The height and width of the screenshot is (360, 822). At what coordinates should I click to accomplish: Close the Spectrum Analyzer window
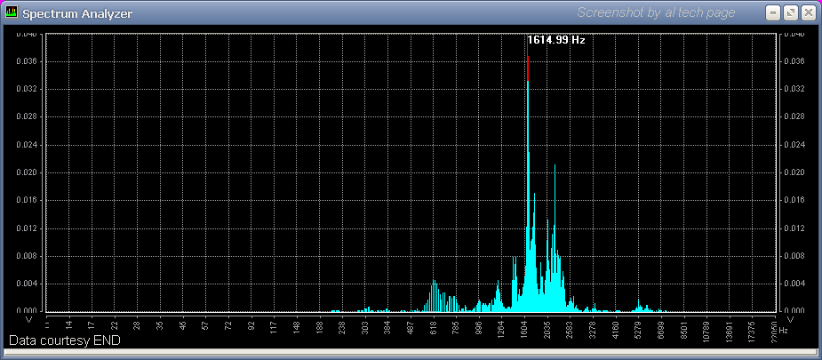click(x=808, y=13)
